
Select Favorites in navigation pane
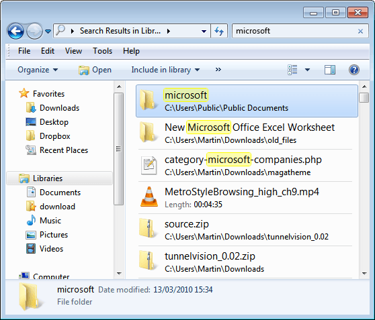[x=49, y=94]
